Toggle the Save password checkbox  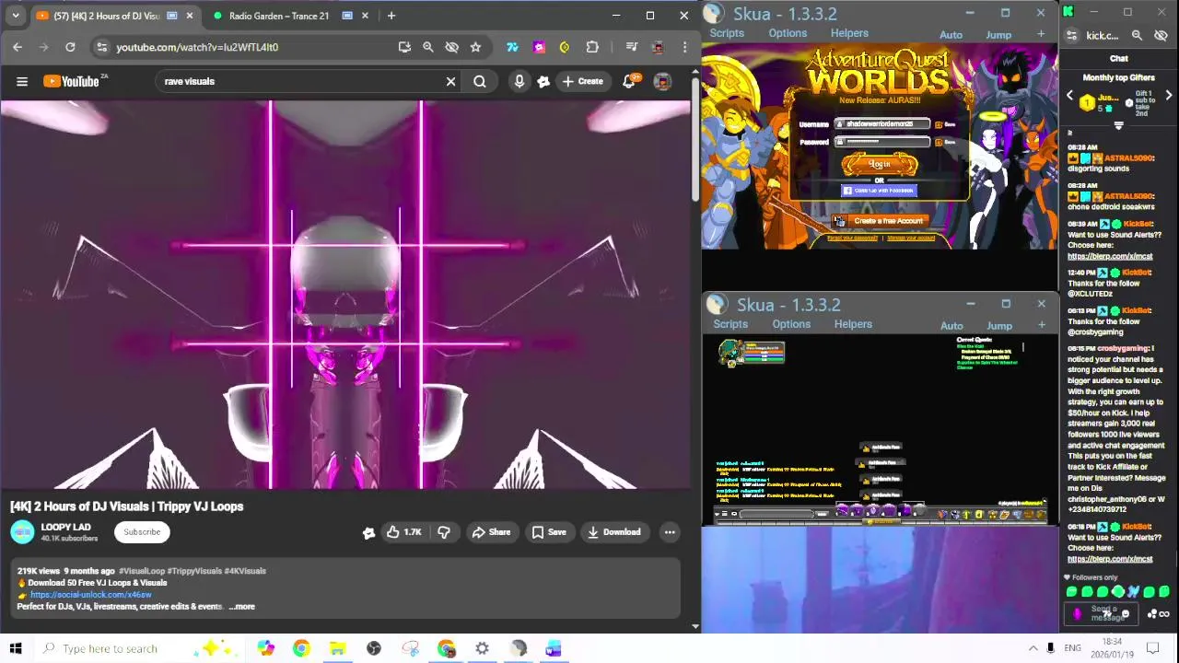point(939,142)
